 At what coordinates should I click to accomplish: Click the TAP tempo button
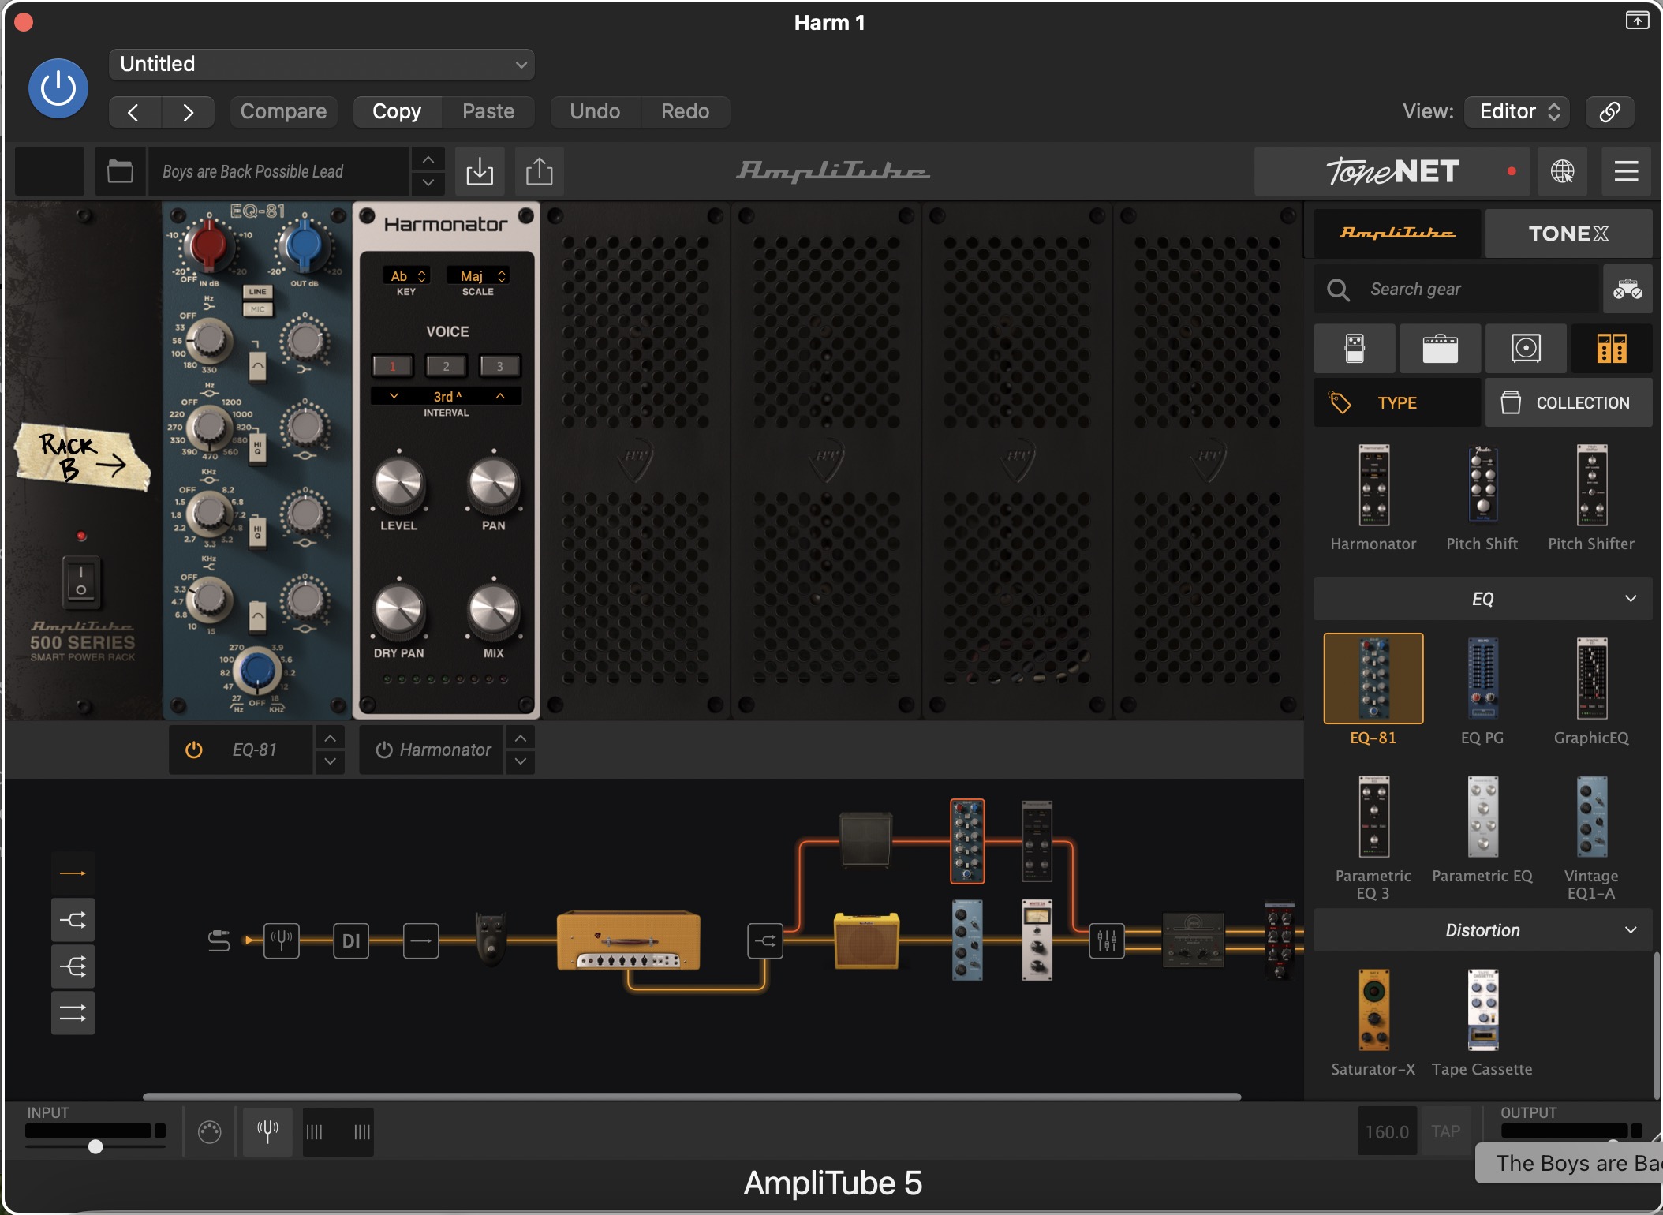1445,1132
